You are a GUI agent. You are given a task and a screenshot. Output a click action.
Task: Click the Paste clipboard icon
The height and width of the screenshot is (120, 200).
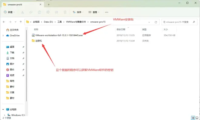pos(39,12)
